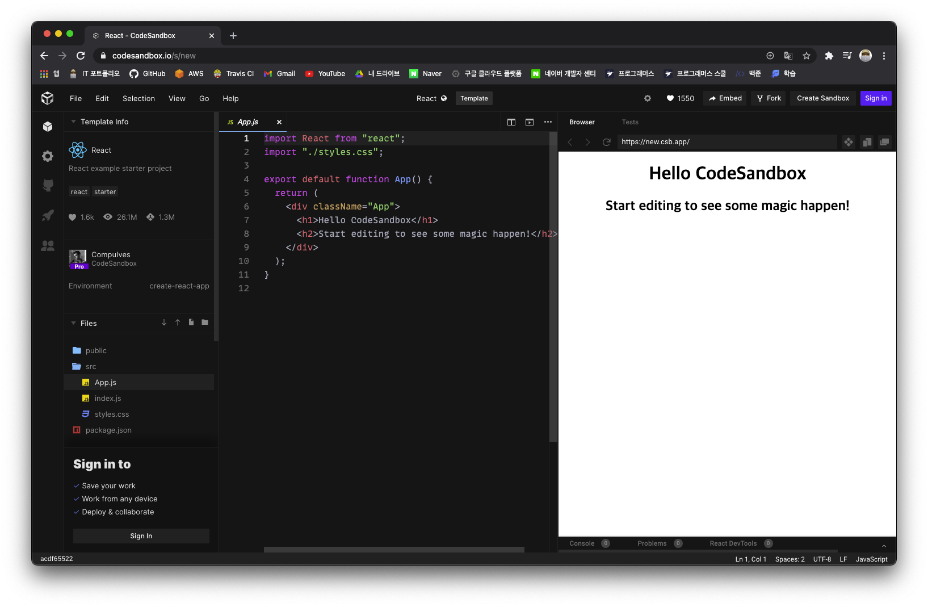Click the preview refresh icon
928x607 pixels.
[x=606, y=142]
